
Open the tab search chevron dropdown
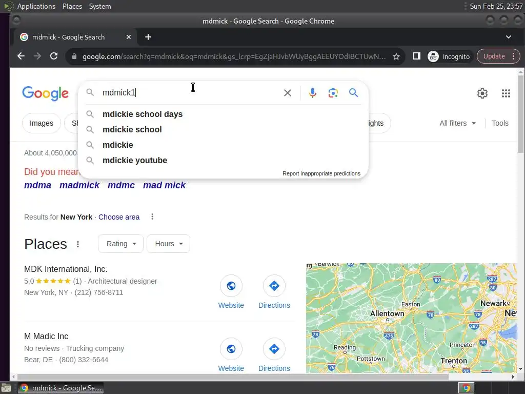tap(508, 37)
